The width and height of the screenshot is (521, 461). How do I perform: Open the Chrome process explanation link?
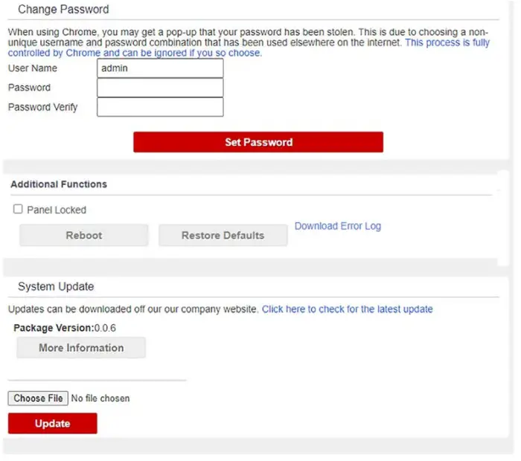(x=447, y=43)
